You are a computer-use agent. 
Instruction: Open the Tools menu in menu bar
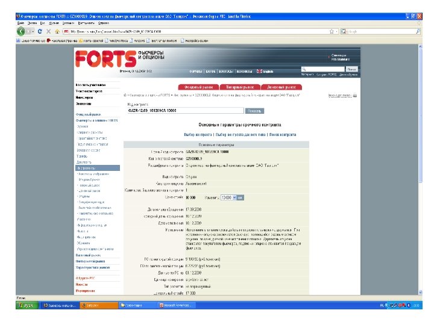[x=86, y=23]
